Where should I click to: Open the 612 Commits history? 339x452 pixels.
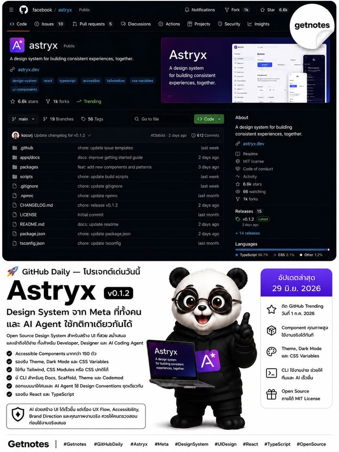[205, 135]
